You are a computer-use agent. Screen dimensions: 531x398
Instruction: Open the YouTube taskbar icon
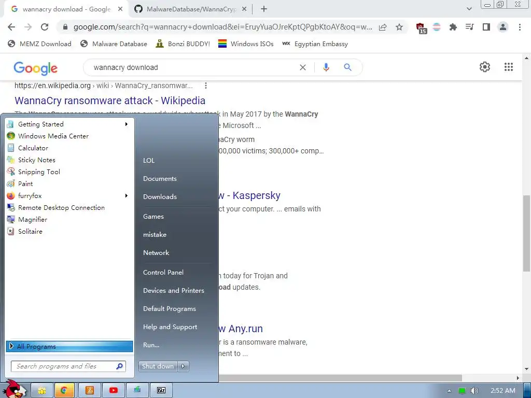tap(114, 390)
